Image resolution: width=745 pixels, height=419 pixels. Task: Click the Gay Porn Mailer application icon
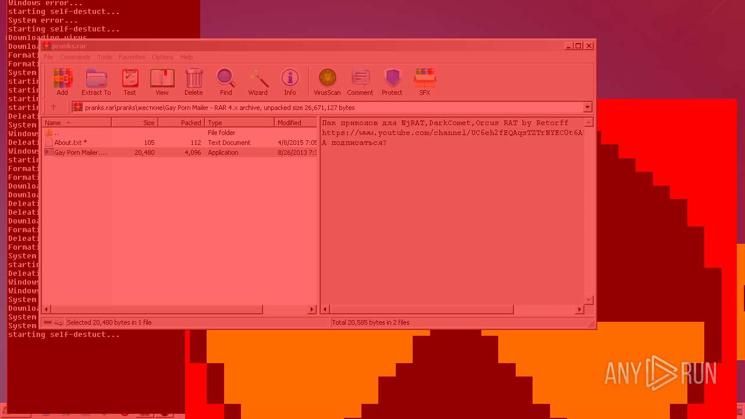49,152
